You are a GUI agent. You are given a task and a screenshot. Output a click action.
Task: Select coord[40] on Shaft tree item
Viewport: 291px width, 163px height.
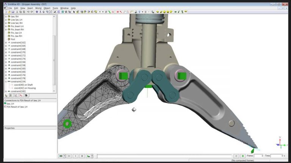point(23,85)
